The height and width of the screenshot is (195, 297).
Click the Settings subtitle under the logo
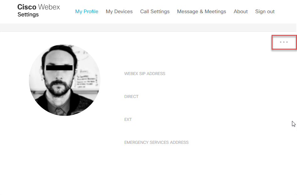pyautogui.click(x=28, y=15)
